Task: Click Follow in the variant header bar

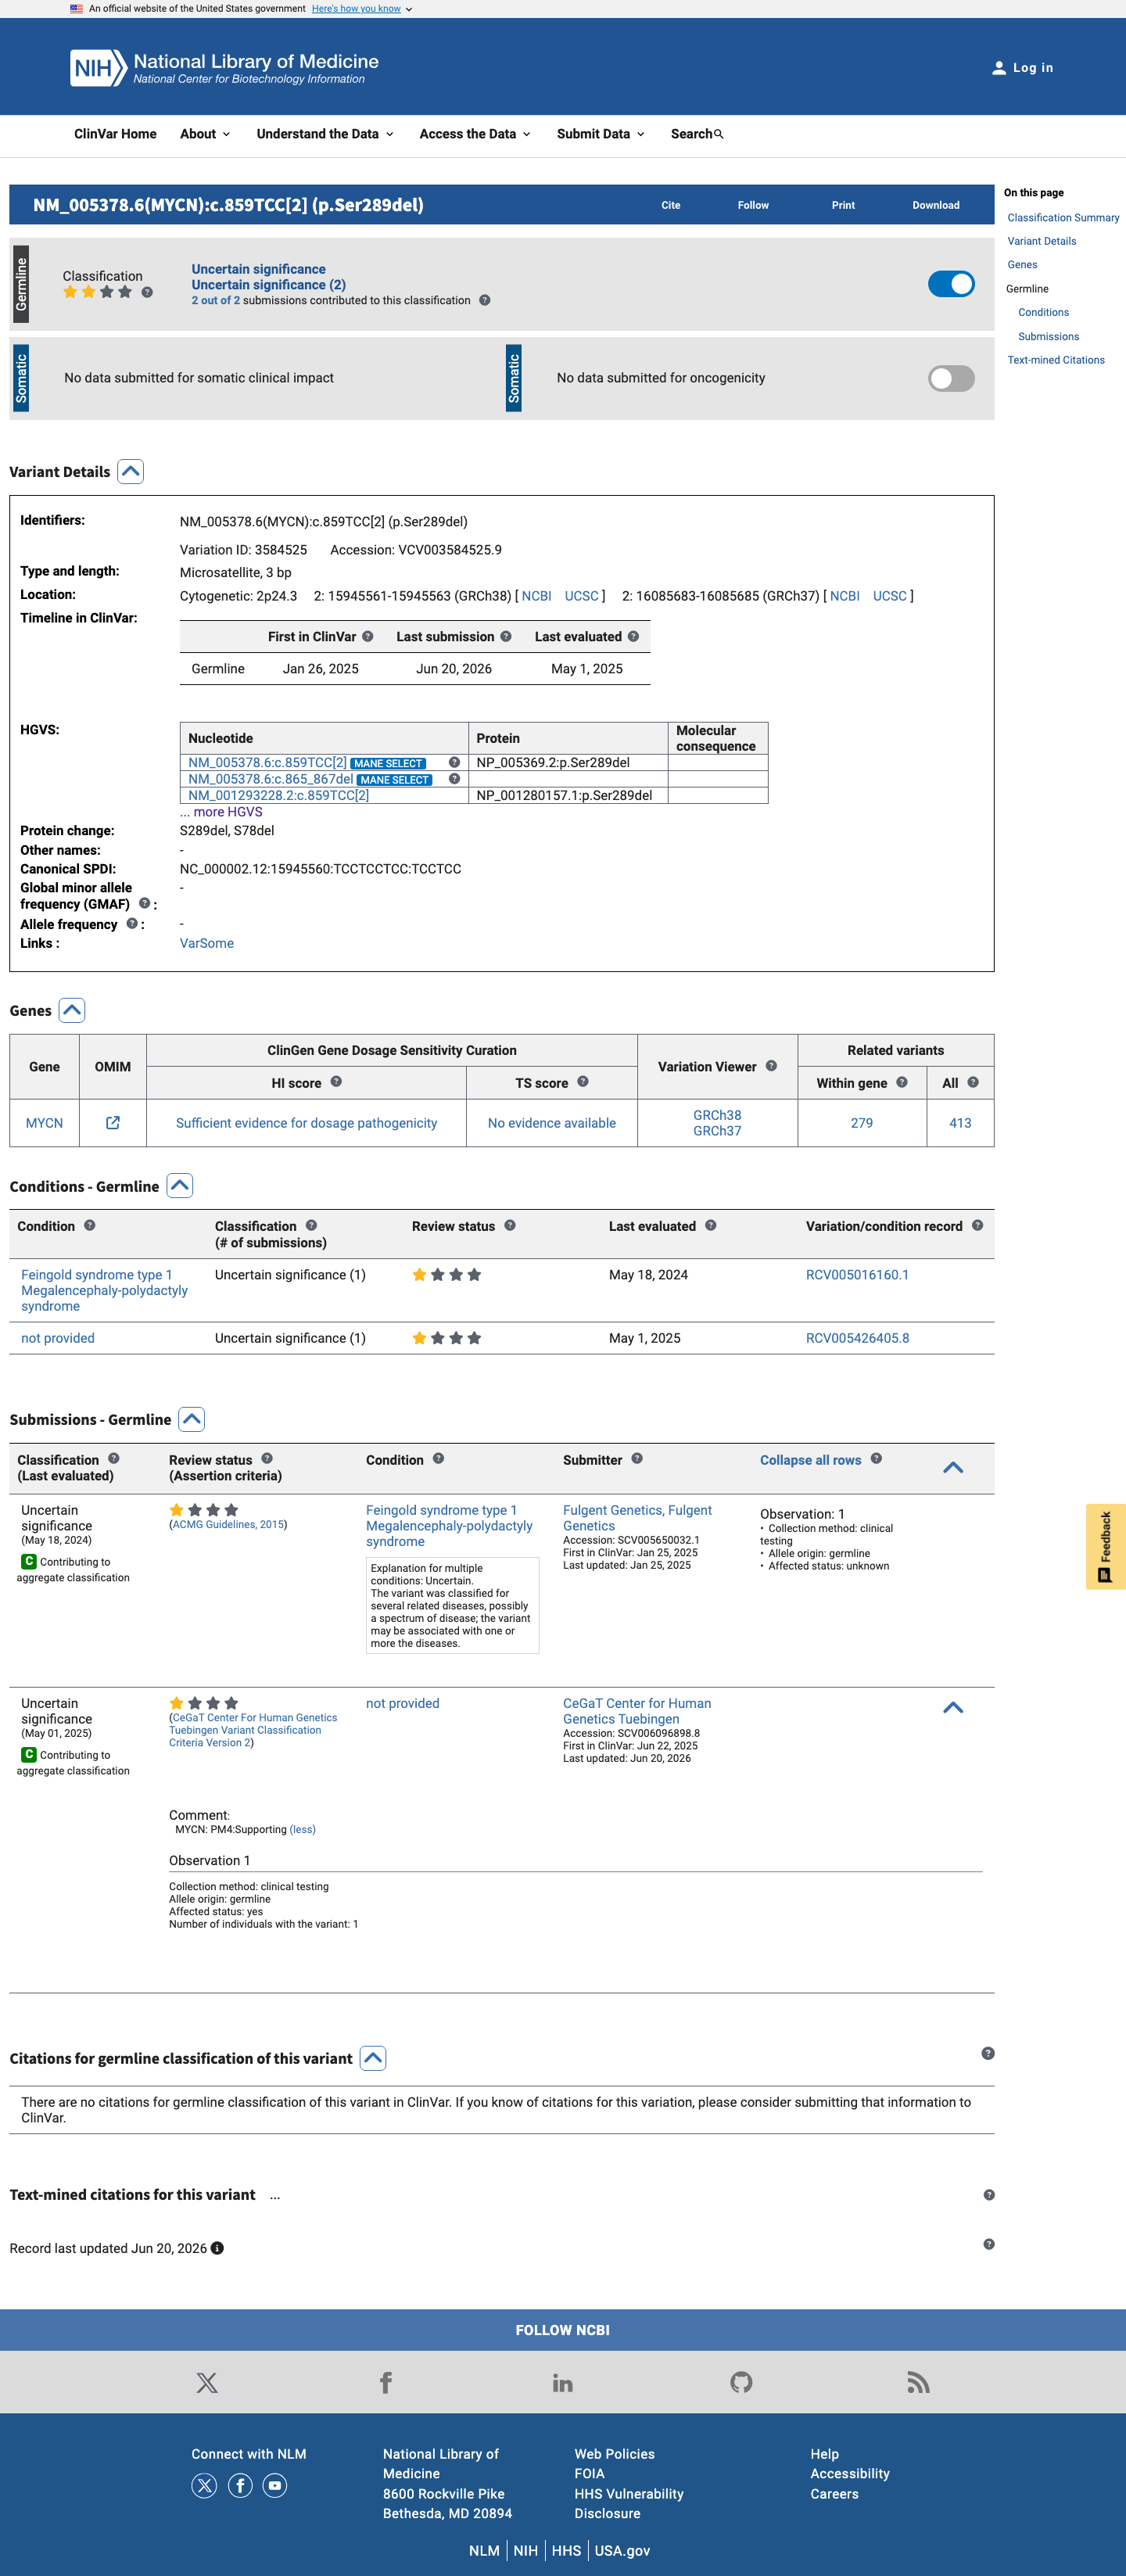Action: tap(753, 205)
